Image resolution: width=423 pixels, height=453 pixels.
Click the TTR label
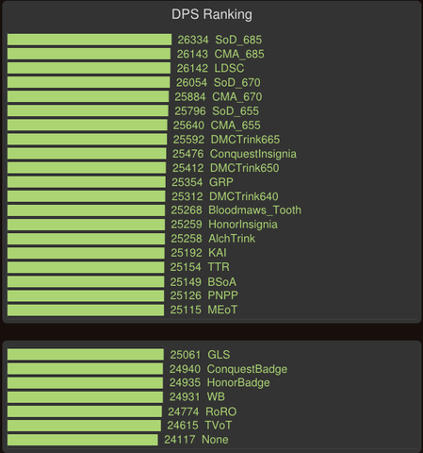(219, 267)
